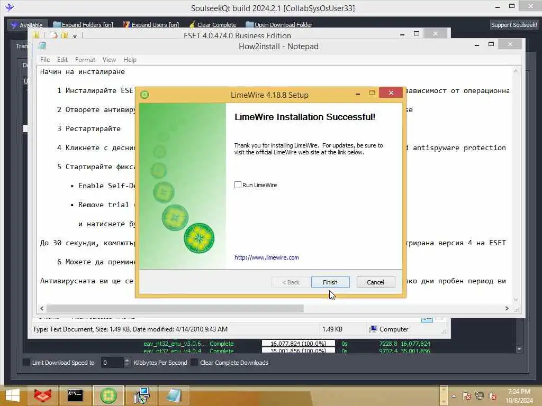The width and height of the screenshot is (542, 406).
Task: Open the Command Prompt taskbar icon
Action: (x=75, y=395)
